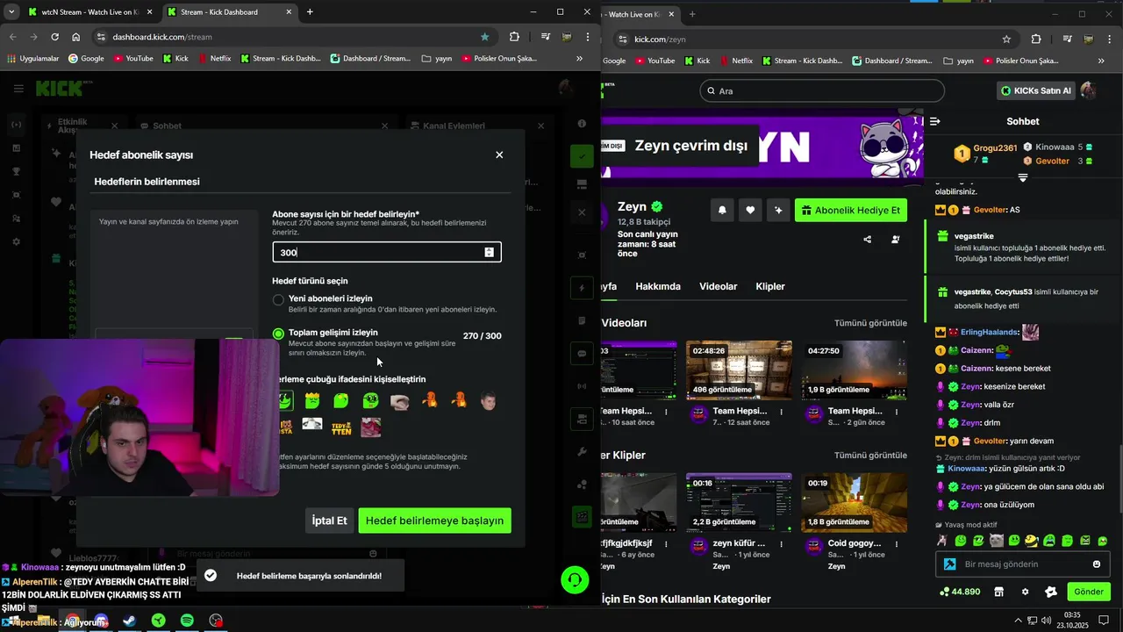The image size is (1123, 632).
Task: Open the tab search dropdown in left browser
Action: (11, 12)
